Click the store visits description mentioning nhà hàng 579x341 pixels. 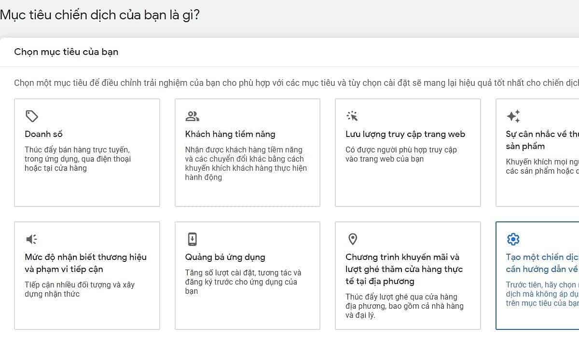pos(404,306)
